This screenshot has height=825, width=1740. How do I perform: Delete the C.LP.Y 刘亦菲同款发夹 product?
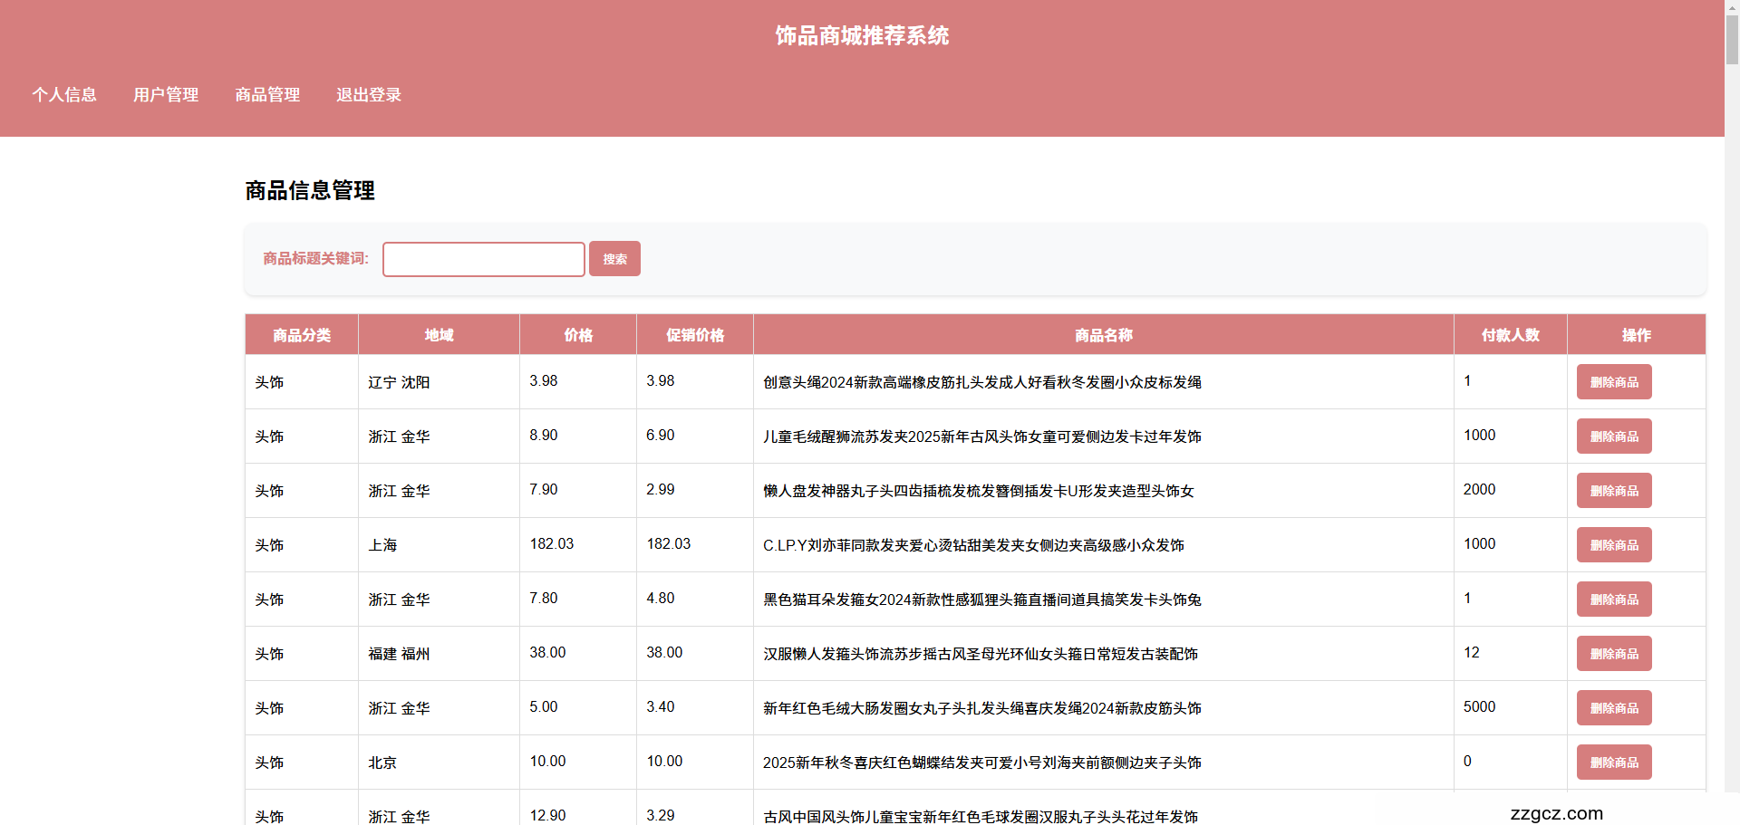[1614, 544]
